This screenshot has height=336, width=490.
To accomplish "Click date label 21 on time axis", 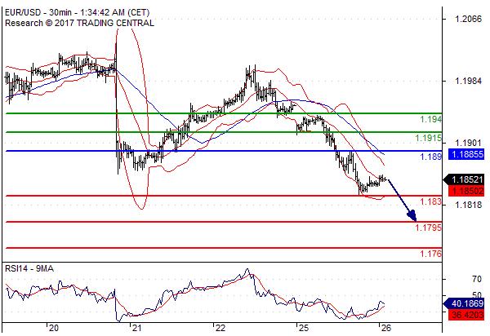I will coord(136,328).
